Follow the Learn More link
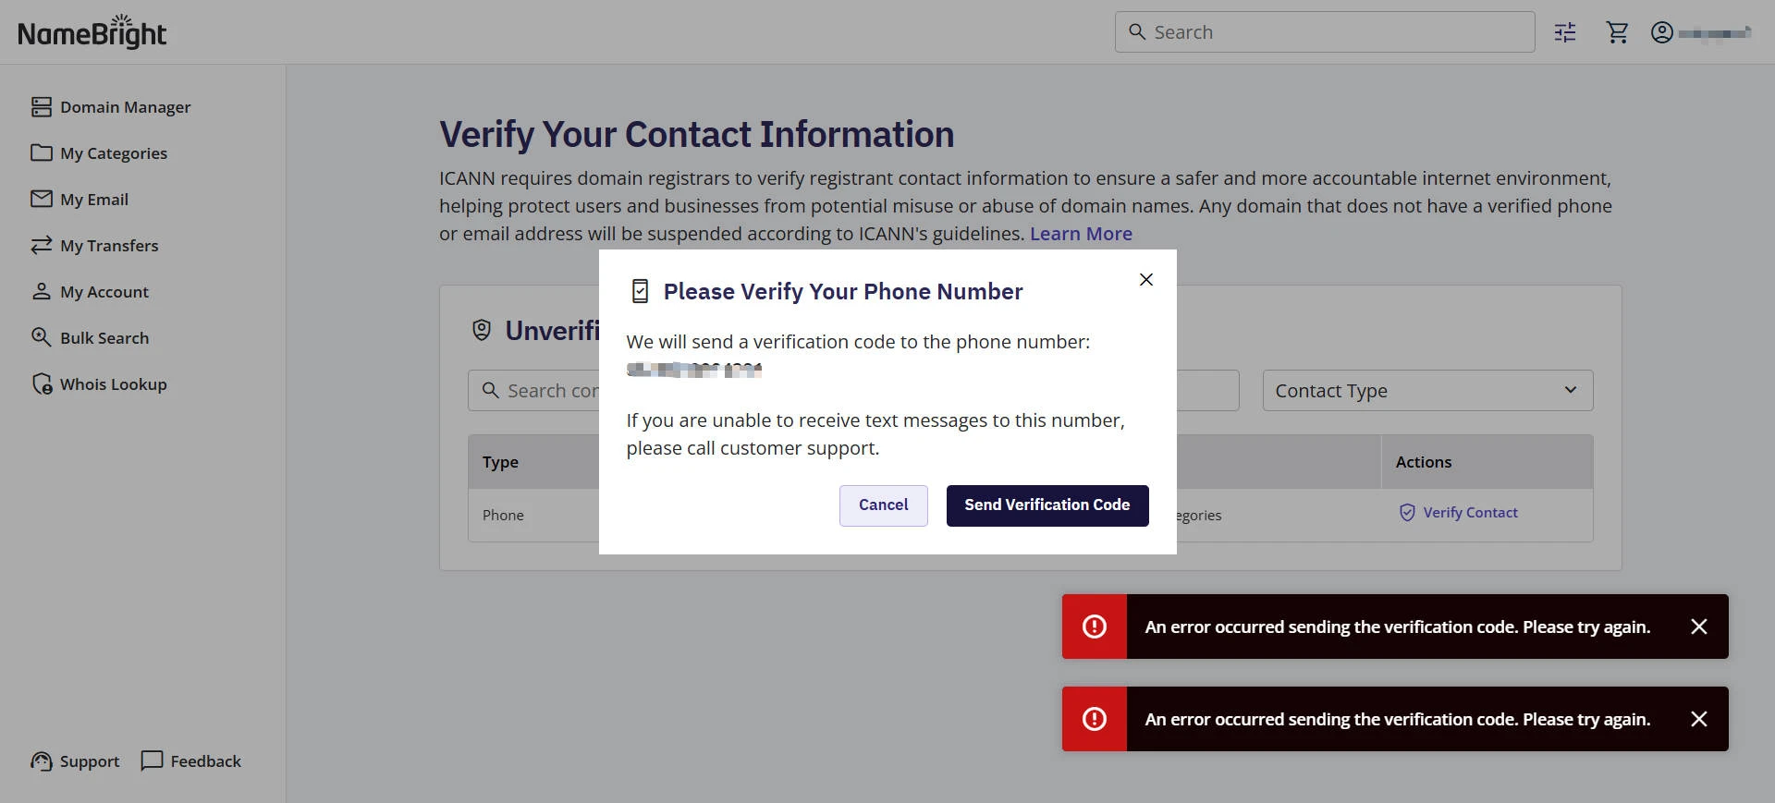 point(1081,234)
